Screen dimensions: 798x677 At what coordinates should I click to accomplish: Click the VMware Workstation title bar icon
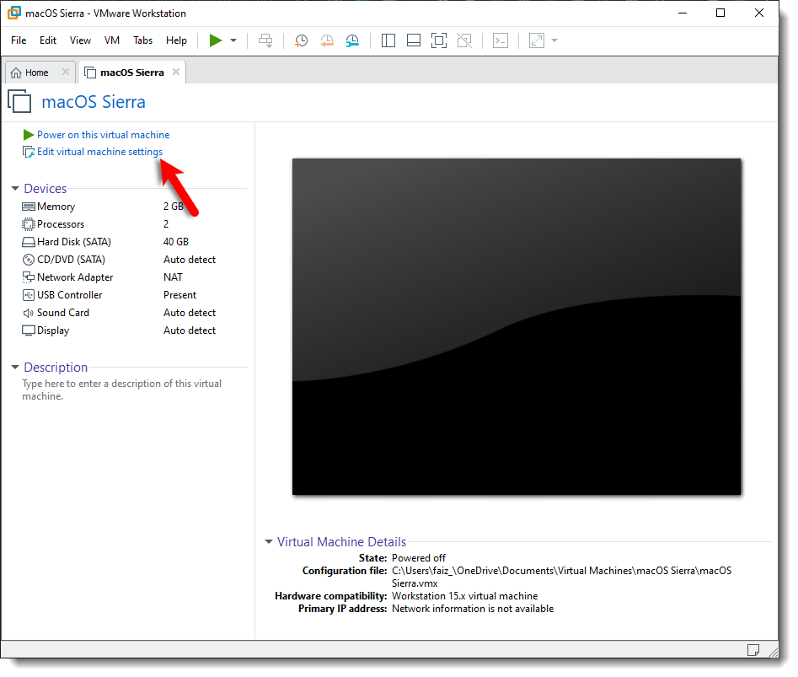14,13
